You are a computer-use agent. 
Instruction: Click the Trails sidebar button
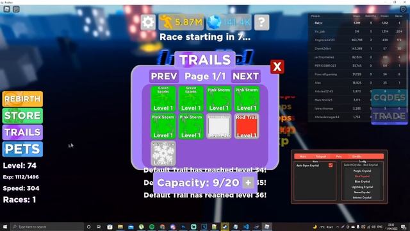pos(22,132)
